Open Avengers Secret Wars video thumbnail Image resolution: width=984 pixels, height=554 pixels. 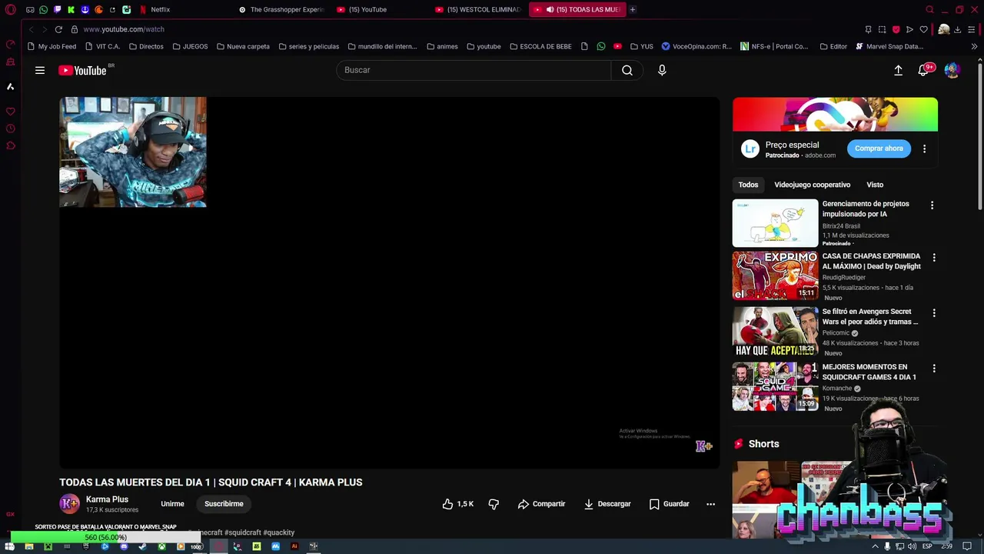click(775, 331)
